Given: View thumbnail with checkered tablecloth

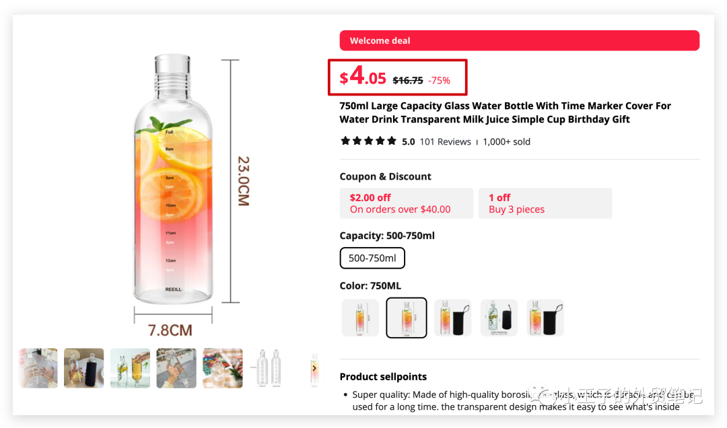Looking at the screenshot, I should [223, 368].
